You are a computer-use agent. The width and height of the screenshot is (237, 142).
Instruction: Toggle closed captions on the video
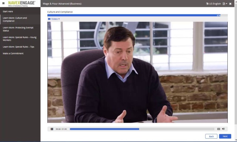[218, 129]
